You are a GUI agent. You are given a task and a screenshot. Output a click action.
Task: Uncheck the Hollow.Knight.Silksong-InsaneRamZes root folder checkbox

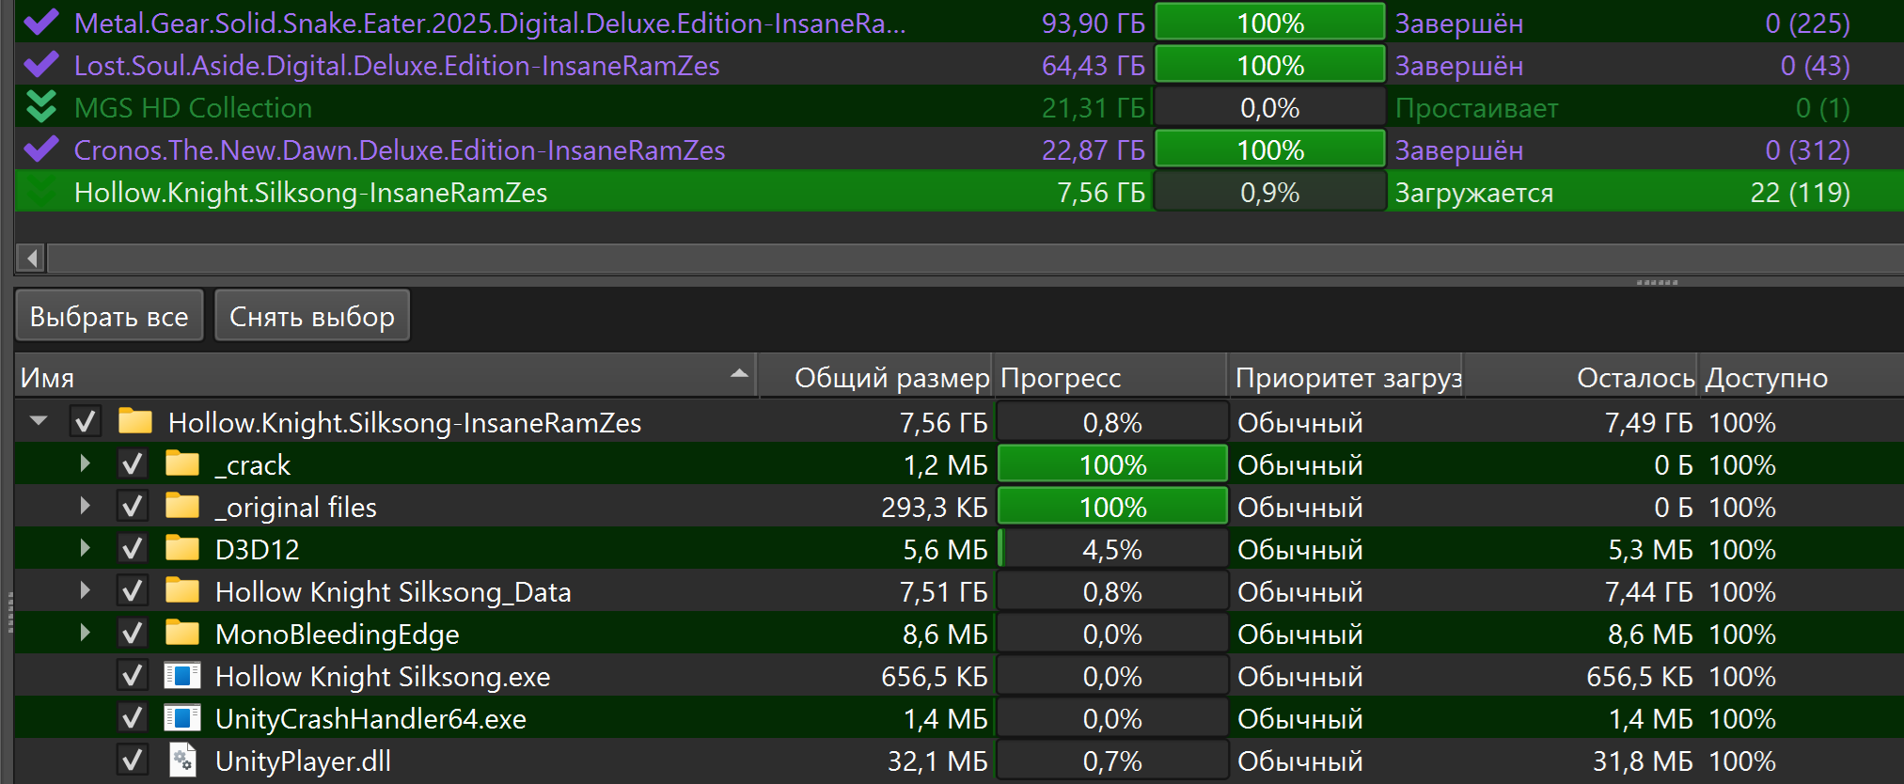coord(86,422)
